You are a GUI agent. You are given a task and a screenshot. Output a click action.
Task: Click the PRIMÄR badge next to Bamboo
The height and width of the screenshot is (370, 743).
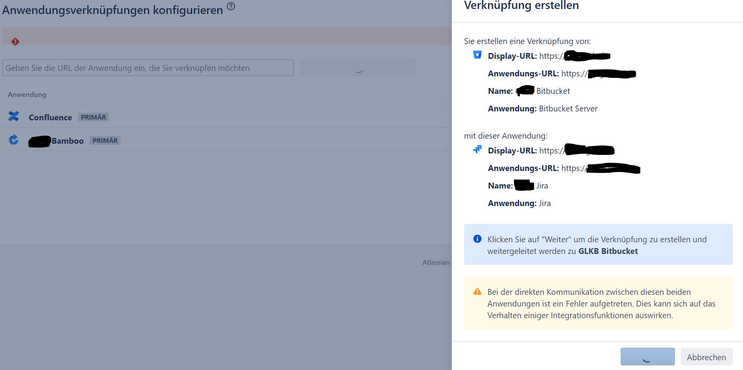point(105,141)
